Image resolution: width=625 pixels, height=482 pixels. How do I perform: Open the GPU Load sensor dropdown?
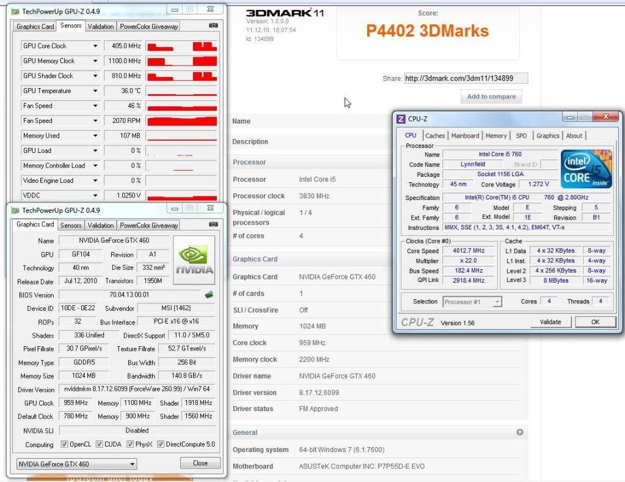pyautogui.click(x=95, y=151)
